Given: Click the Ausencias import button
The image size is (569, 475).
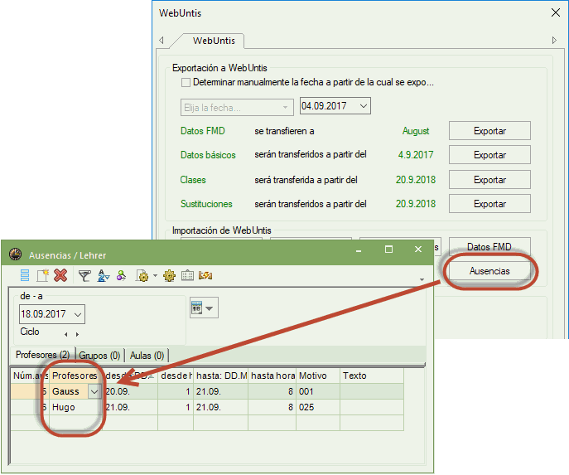Looking at the screenshot, I should 489,271.
